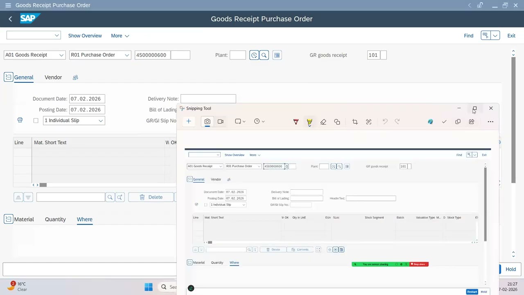Open the snip shape mode dropdown
The width and height of the screenshot is (524, 295).
(240, 121)
